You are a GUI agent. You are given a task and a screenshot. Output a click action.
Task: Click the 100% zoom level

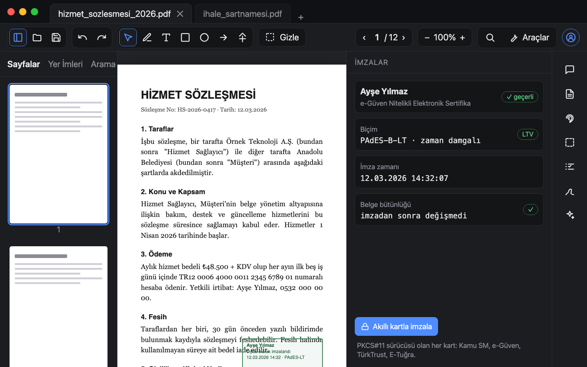pos(445,37)
